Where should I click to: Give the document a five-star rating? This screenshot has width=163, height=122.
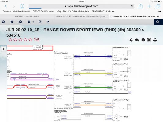(x=31, y=40)
